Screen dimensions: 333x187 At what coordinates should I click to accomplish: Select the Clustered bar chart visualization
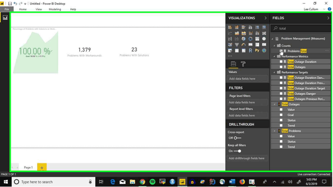pos(244,27)
